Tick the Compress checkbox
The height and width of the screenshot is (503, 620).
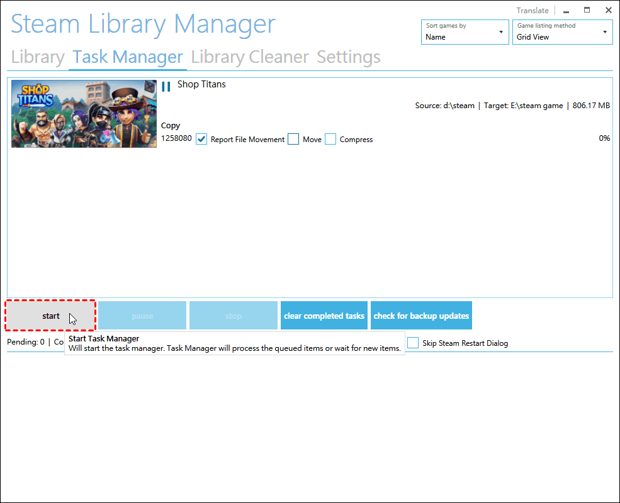tap(330, 140)
